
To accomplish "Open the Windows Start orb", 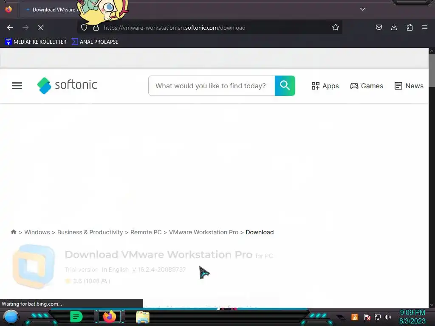I will pos(11,317).
